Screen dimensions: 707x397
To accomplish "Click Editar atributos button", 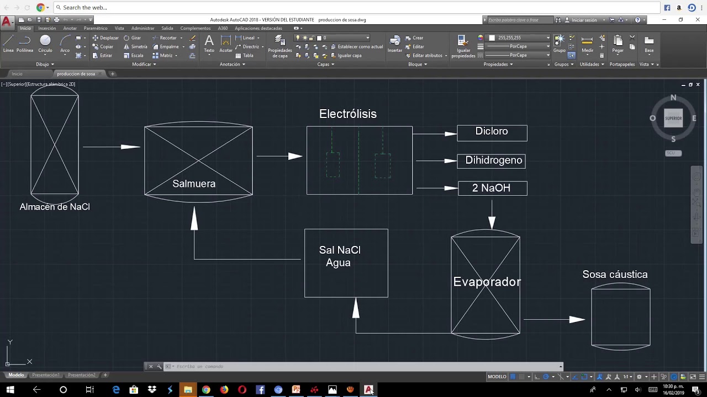I will (426, 56).
